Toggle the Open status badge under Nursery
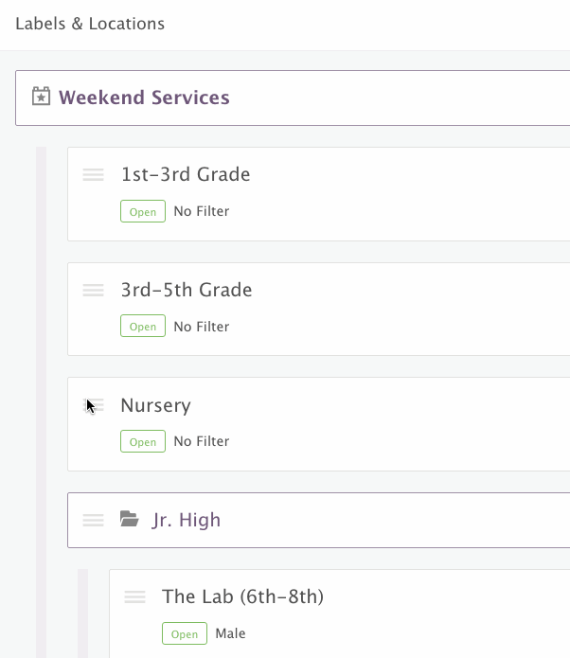Image resolution: width=570 pixels, height=658 pixels. coord(143,441)
